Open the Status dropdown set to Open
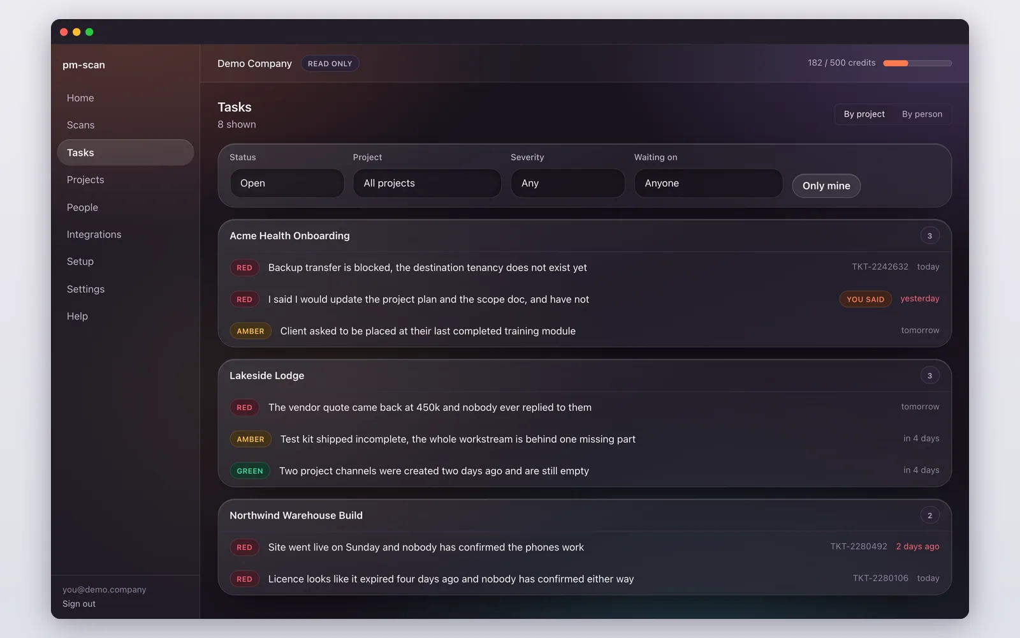 tap(287, 183)
